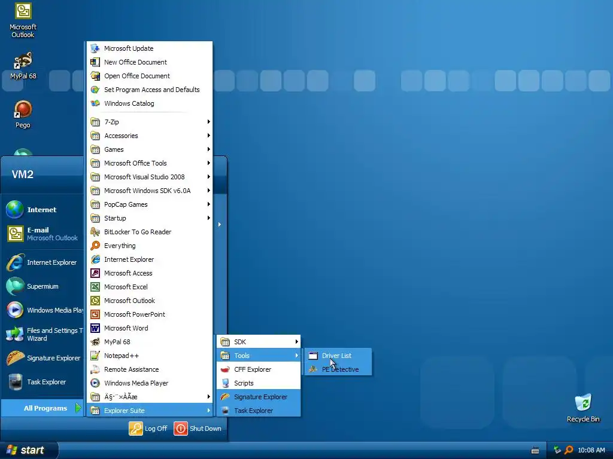The height and width of the screenshot is (459, 613).
Task: Expand the Accessories program folder
Action: point(150,136)
